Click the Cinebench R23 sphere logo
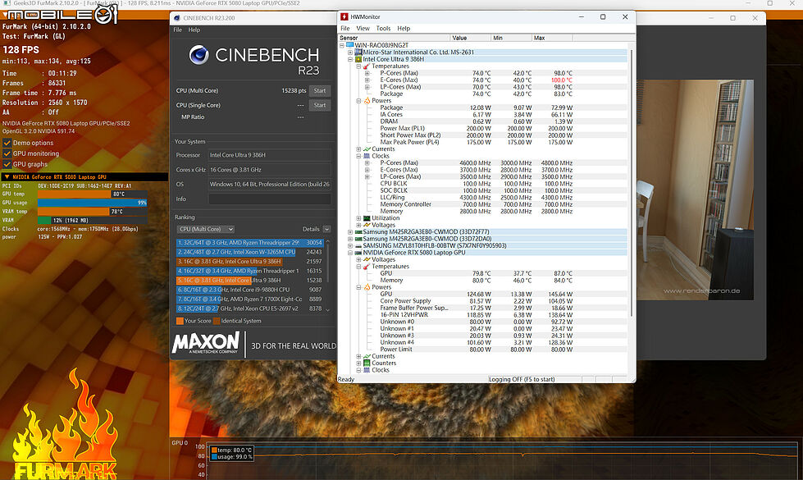803x480 pixels. point(198,55)
